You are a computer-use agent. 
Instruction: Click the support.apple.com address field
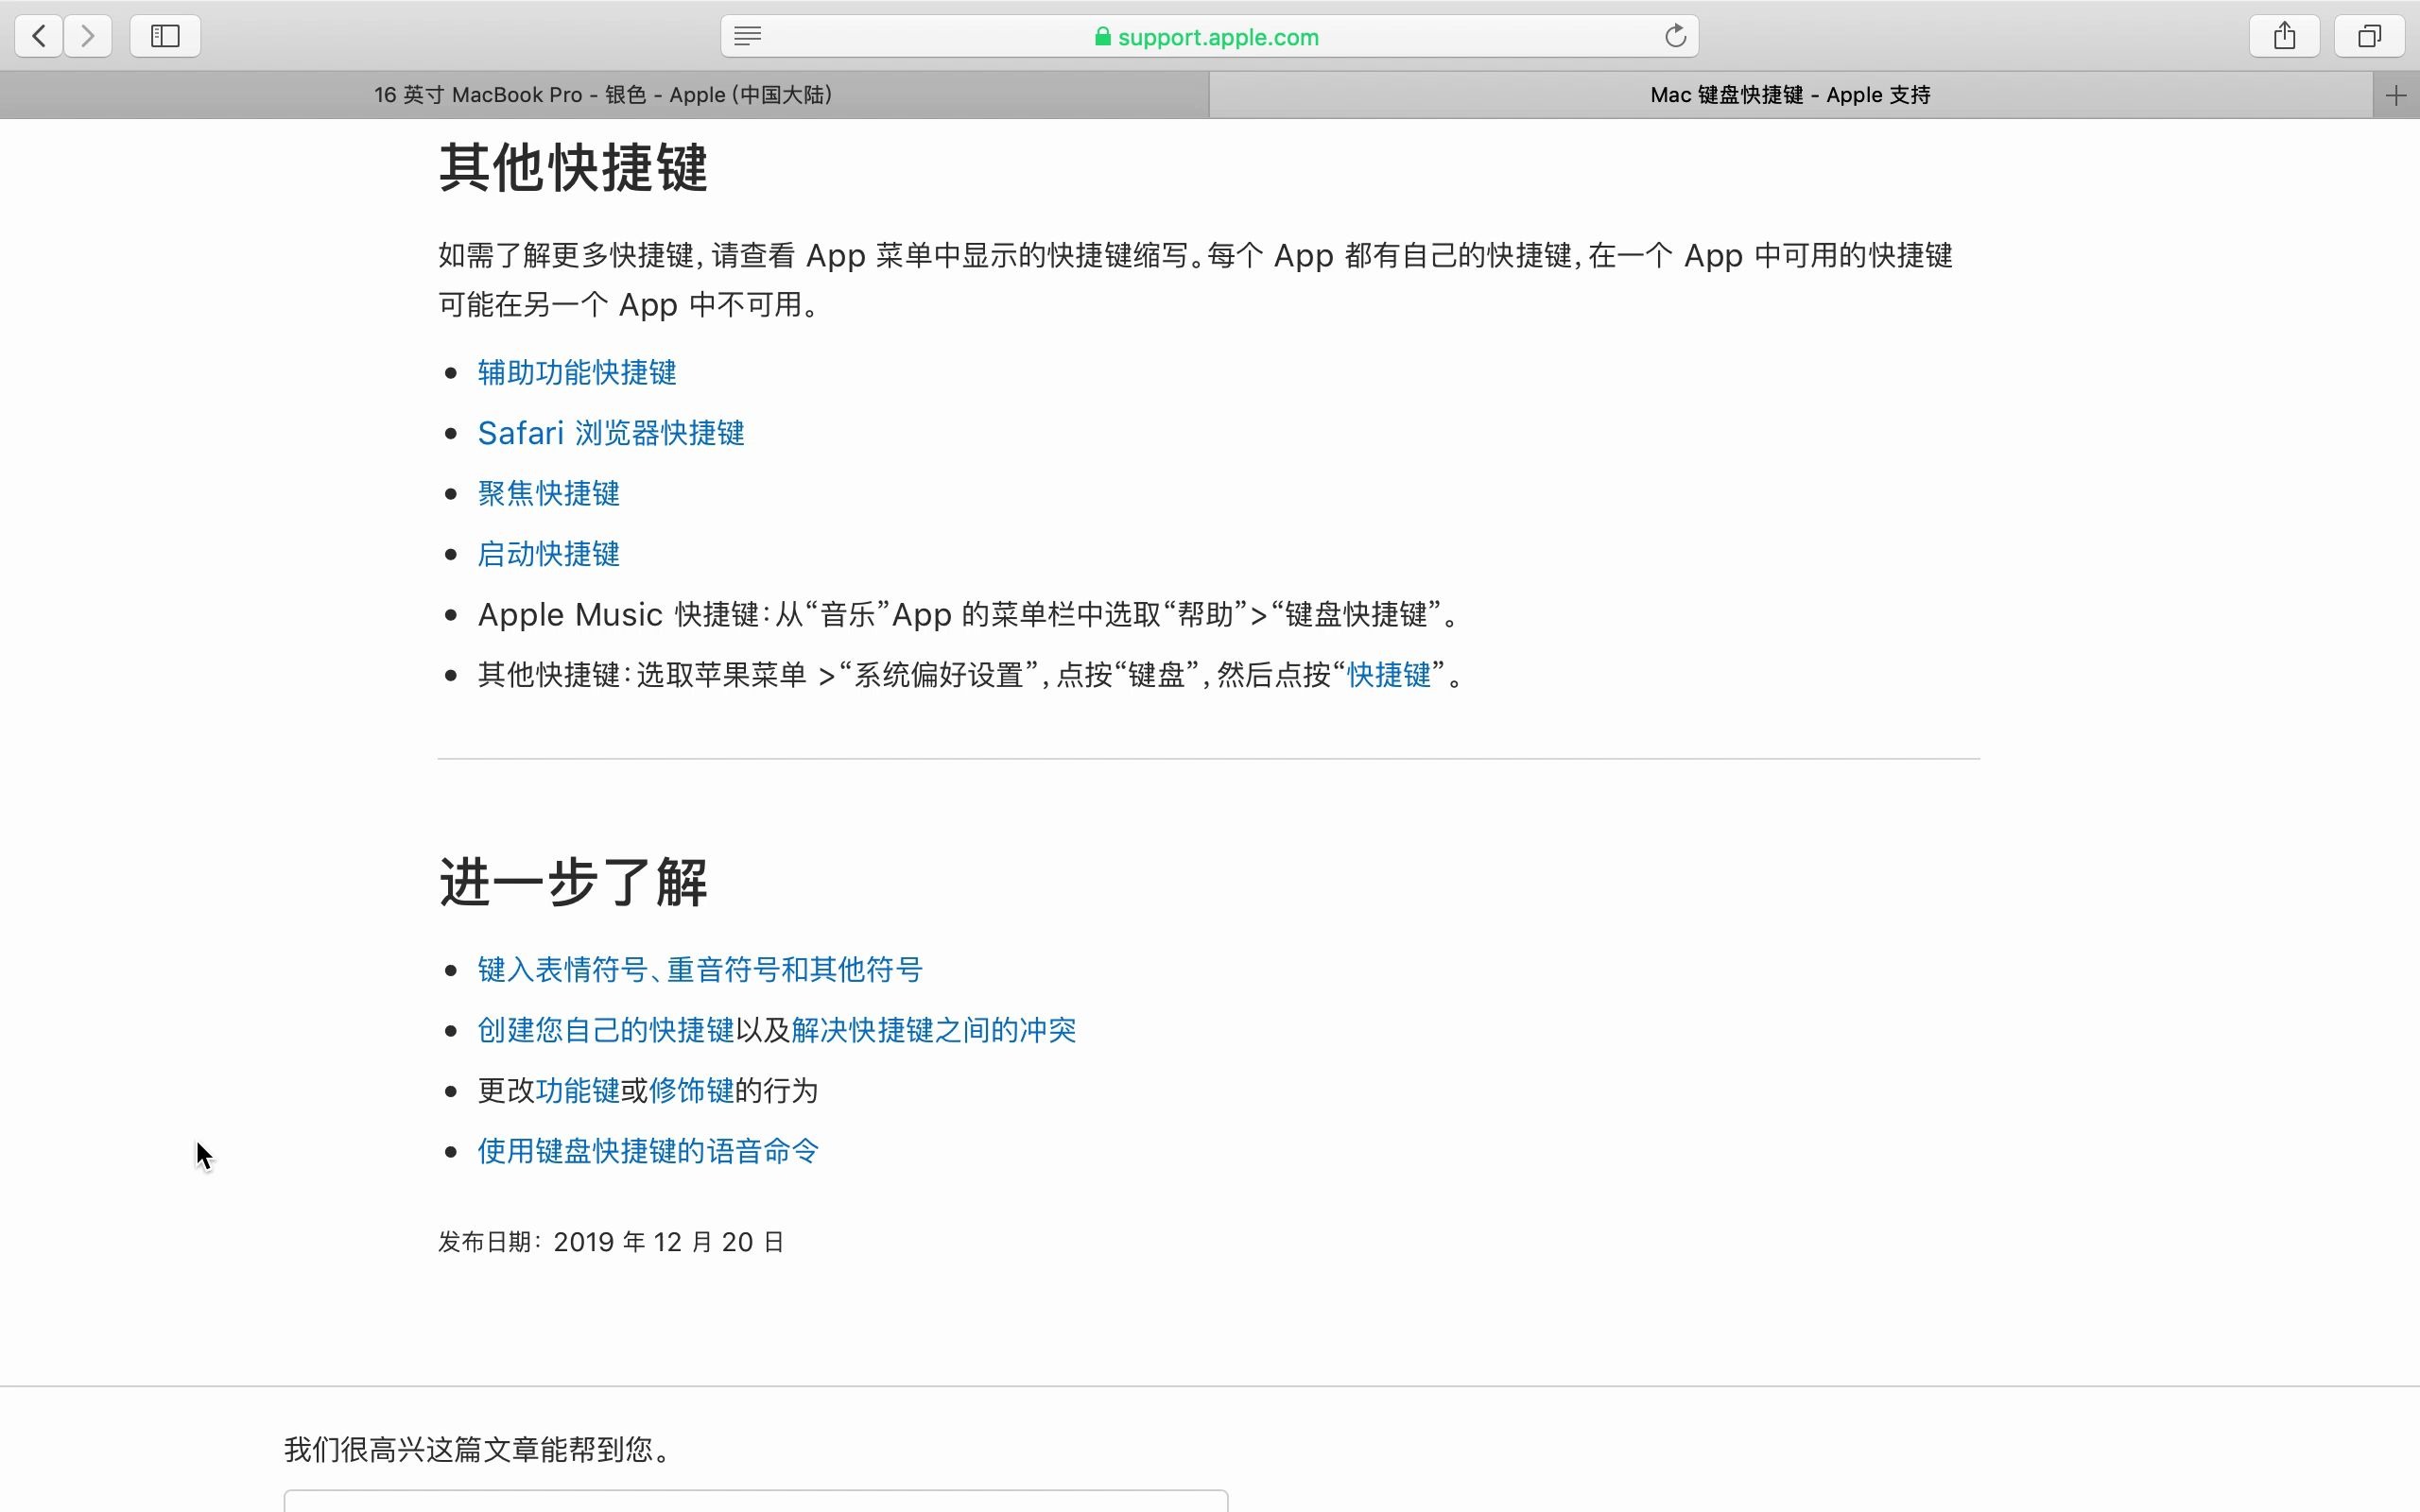pos(1209,37)
